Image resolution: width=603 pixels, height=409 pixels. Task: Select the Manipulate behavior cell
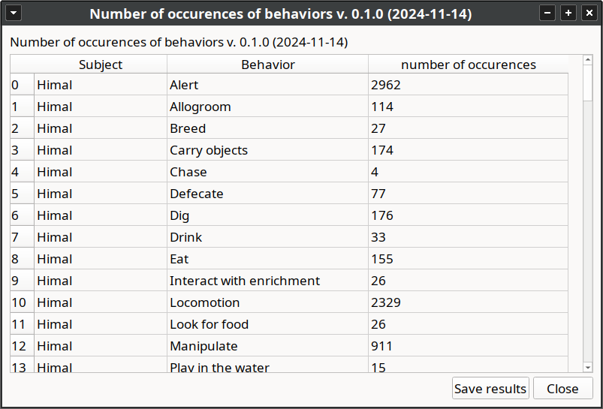point(267,346)
